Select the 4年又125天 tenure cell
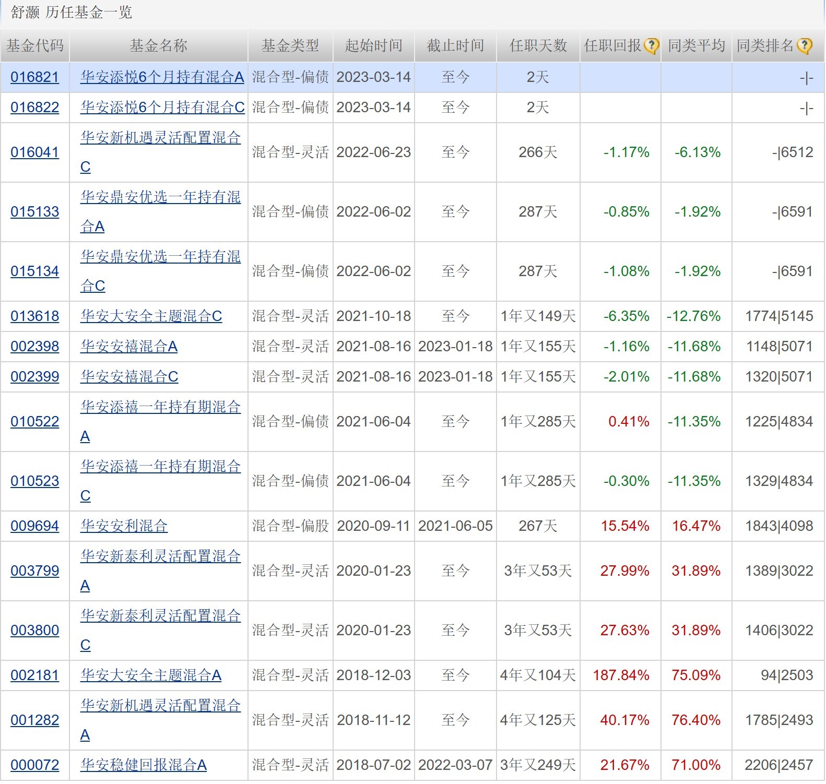826x784 pixels. pyautogui.click(x=538, y=720)
